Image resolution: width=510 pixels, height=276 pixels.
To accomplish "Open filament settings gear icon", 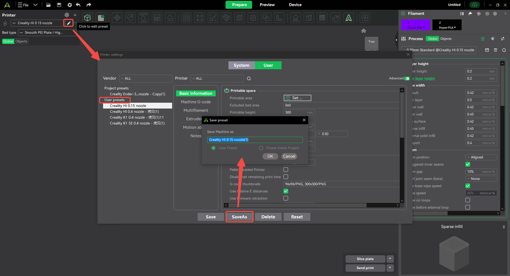I will [x=495, y=14].
